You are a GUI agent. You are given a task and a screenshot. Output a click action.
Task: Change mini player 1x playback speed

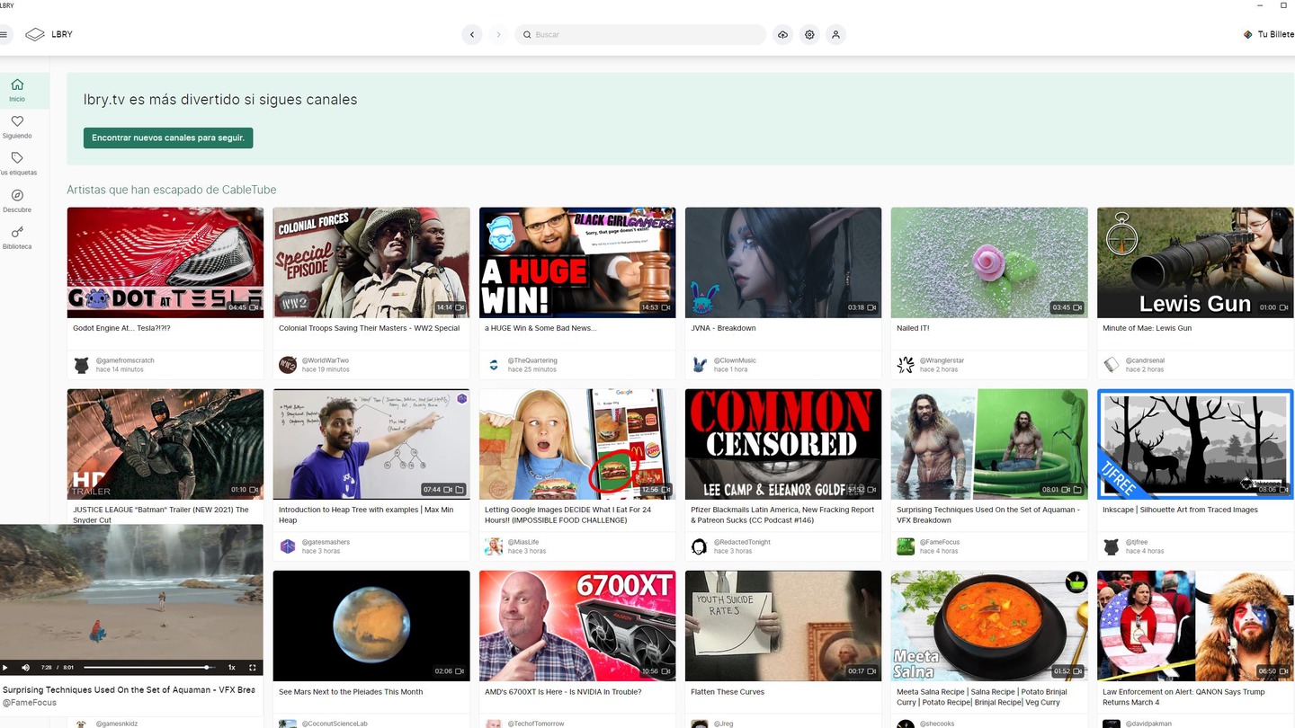pyautogui.click(x=231, y=668)
